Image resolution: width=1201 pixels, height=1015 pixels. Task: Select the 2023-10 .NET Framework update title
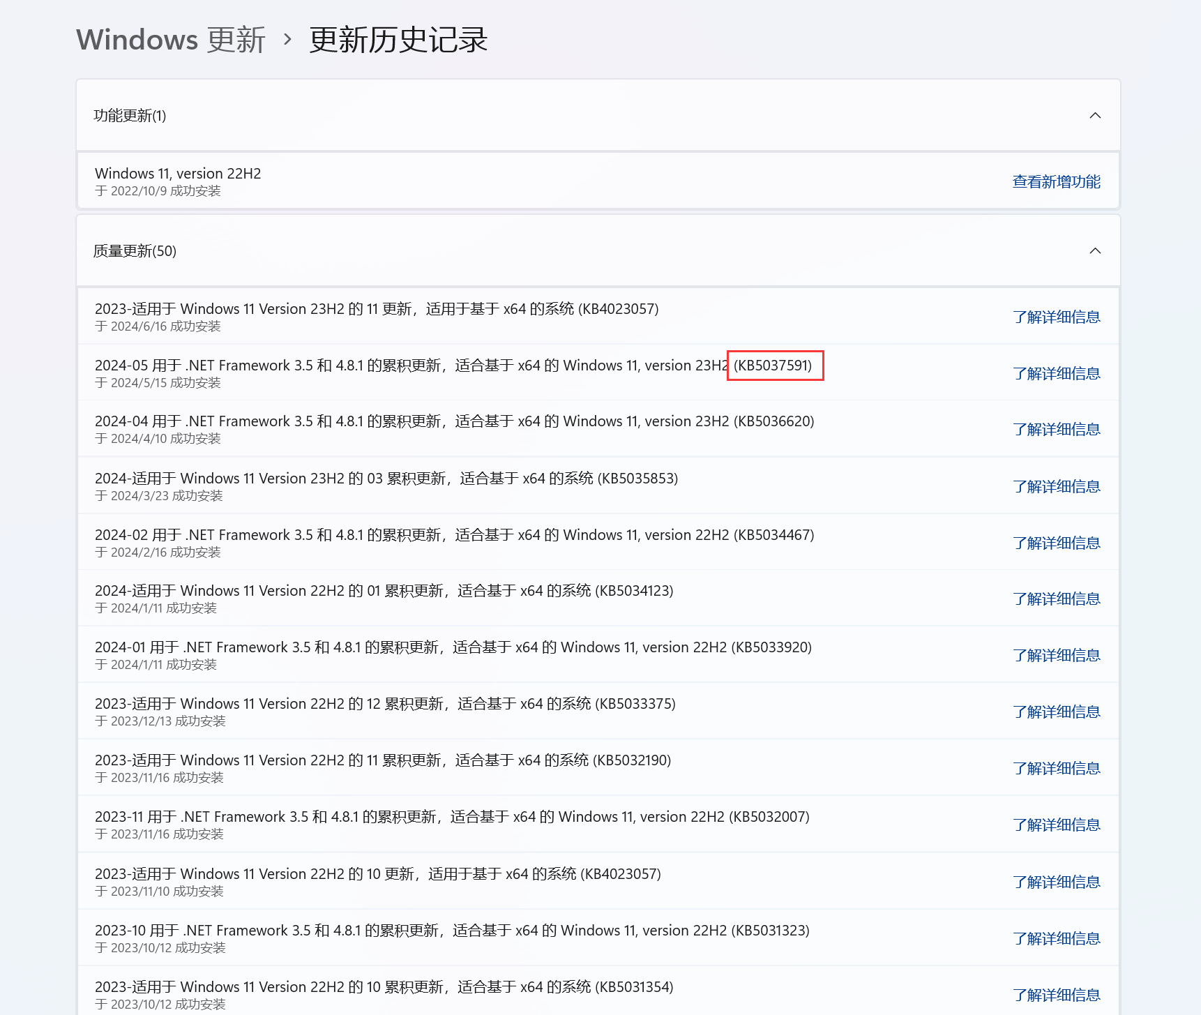pos(452,931)
